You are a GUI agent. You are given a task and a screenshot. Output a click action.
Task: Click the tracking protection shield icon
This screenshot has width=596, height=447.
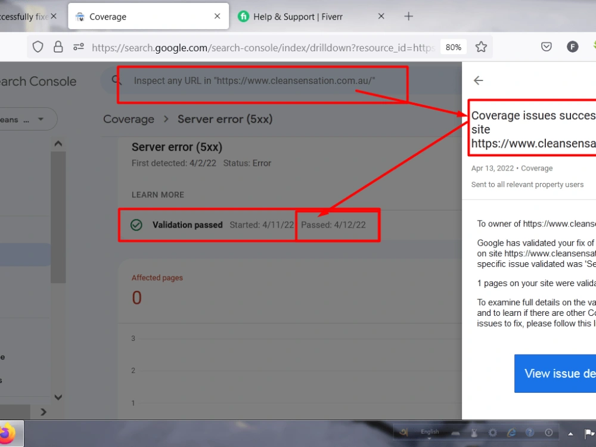tap(38, 47)
